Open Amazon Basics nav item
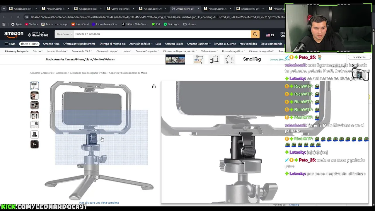The height and width of the screenshot is (211, 375). click(x=174, y=44)
